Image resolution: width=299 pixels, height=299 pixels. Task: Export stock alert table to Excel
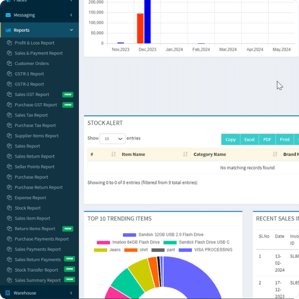249,140
